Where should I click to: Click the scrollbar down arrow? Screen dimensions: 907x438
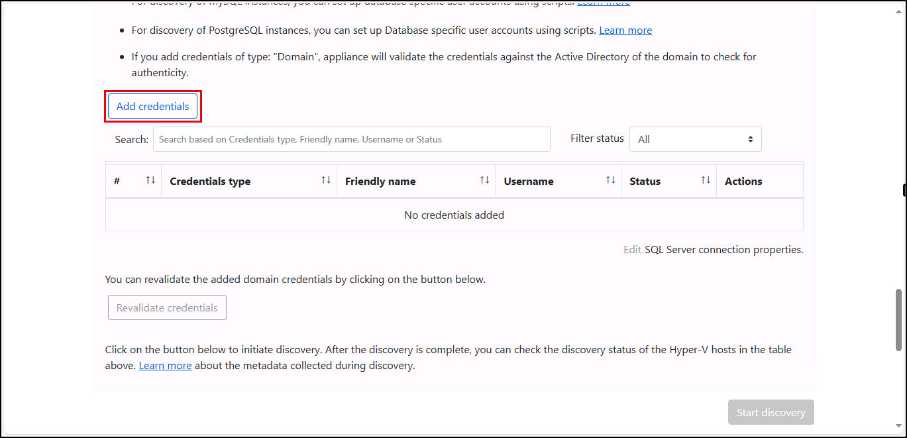point(898,425)
